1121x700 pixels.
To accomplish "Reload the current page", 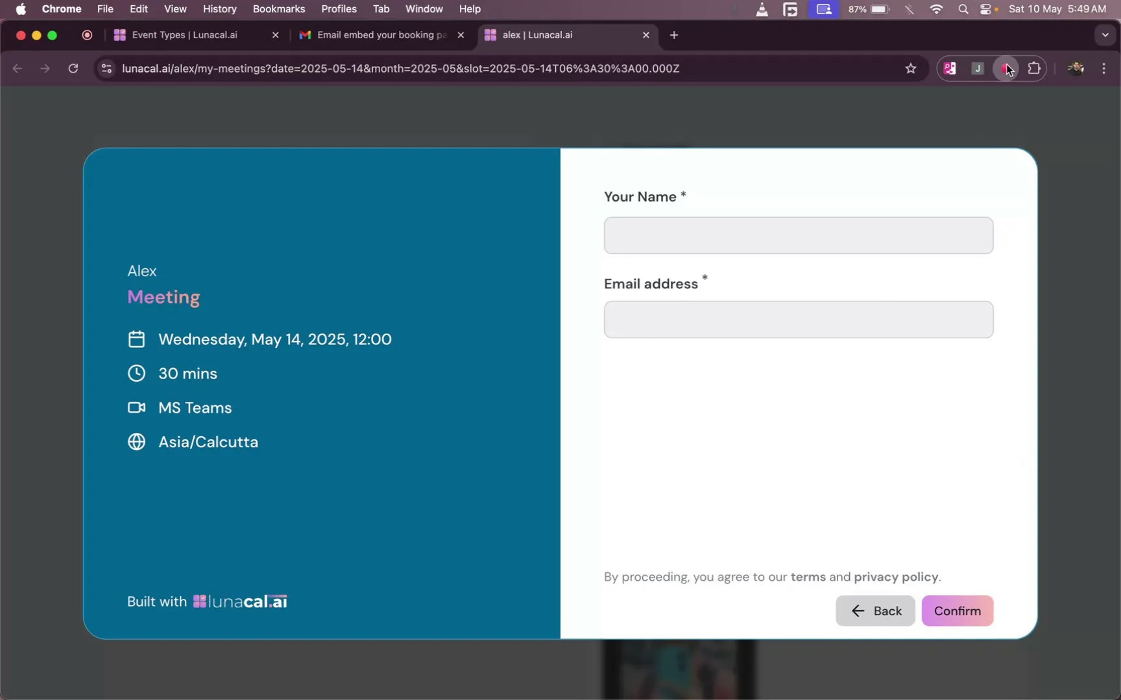I will tap(73, 68).
